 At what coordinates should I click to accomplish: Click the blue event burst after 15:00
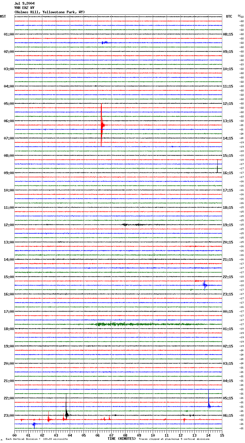(205, 285)
